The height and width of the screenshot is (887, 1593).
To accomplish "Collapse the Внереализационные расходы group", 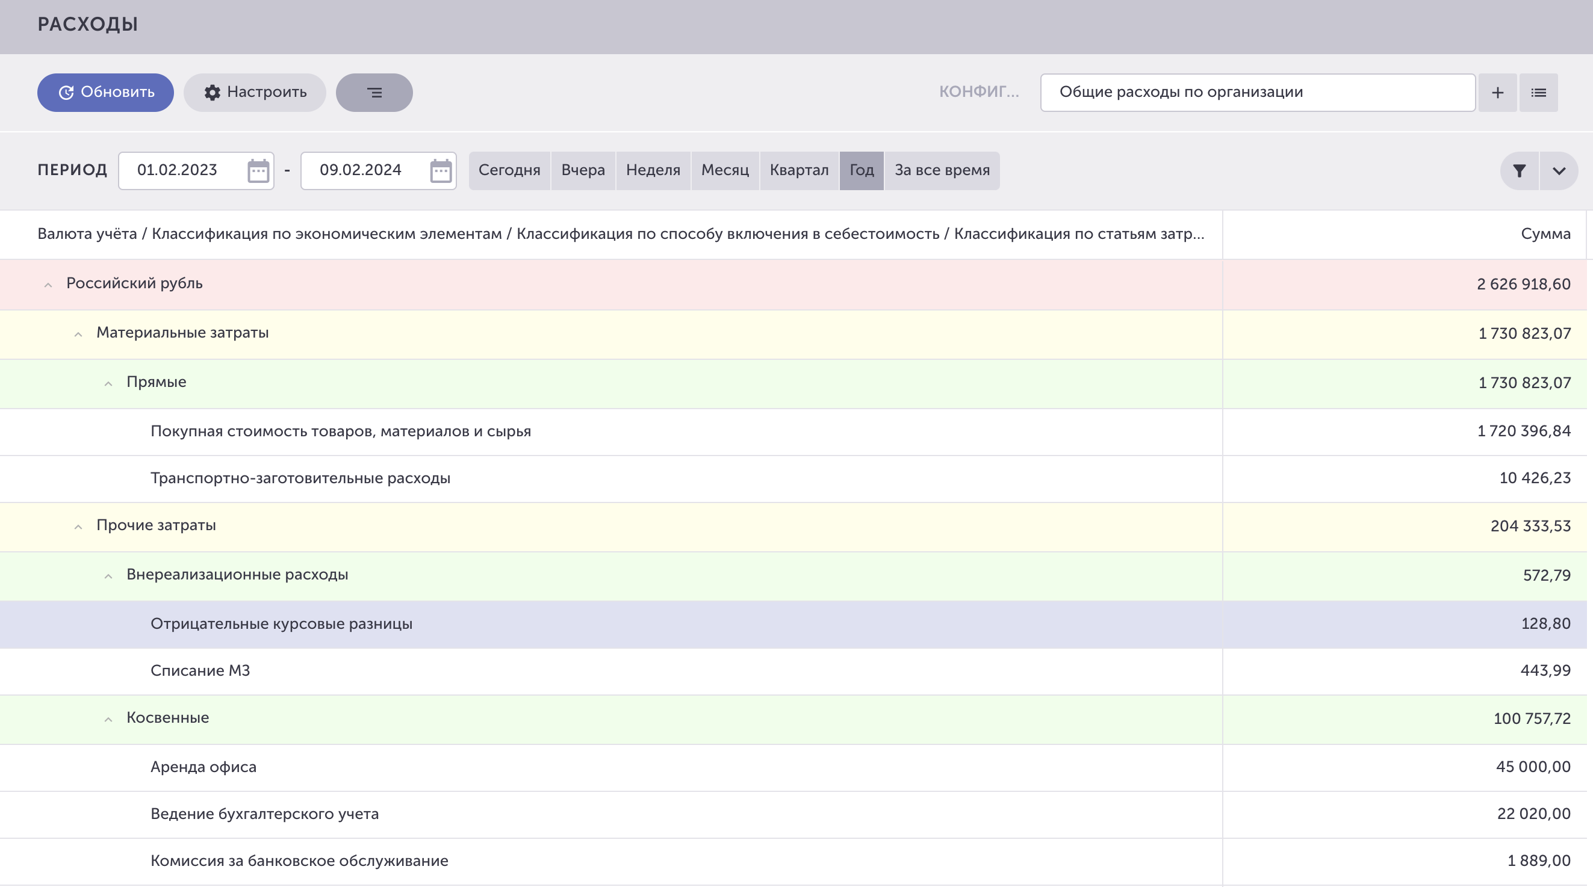I will (108, 576).
